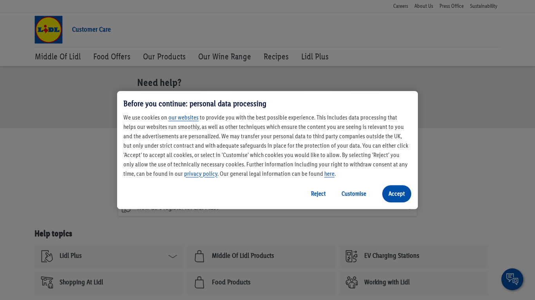Open the Middle Of Lidl menu
Image resolution: width=535 pixels, height=300 pixels.
click(x=58, y=57)
